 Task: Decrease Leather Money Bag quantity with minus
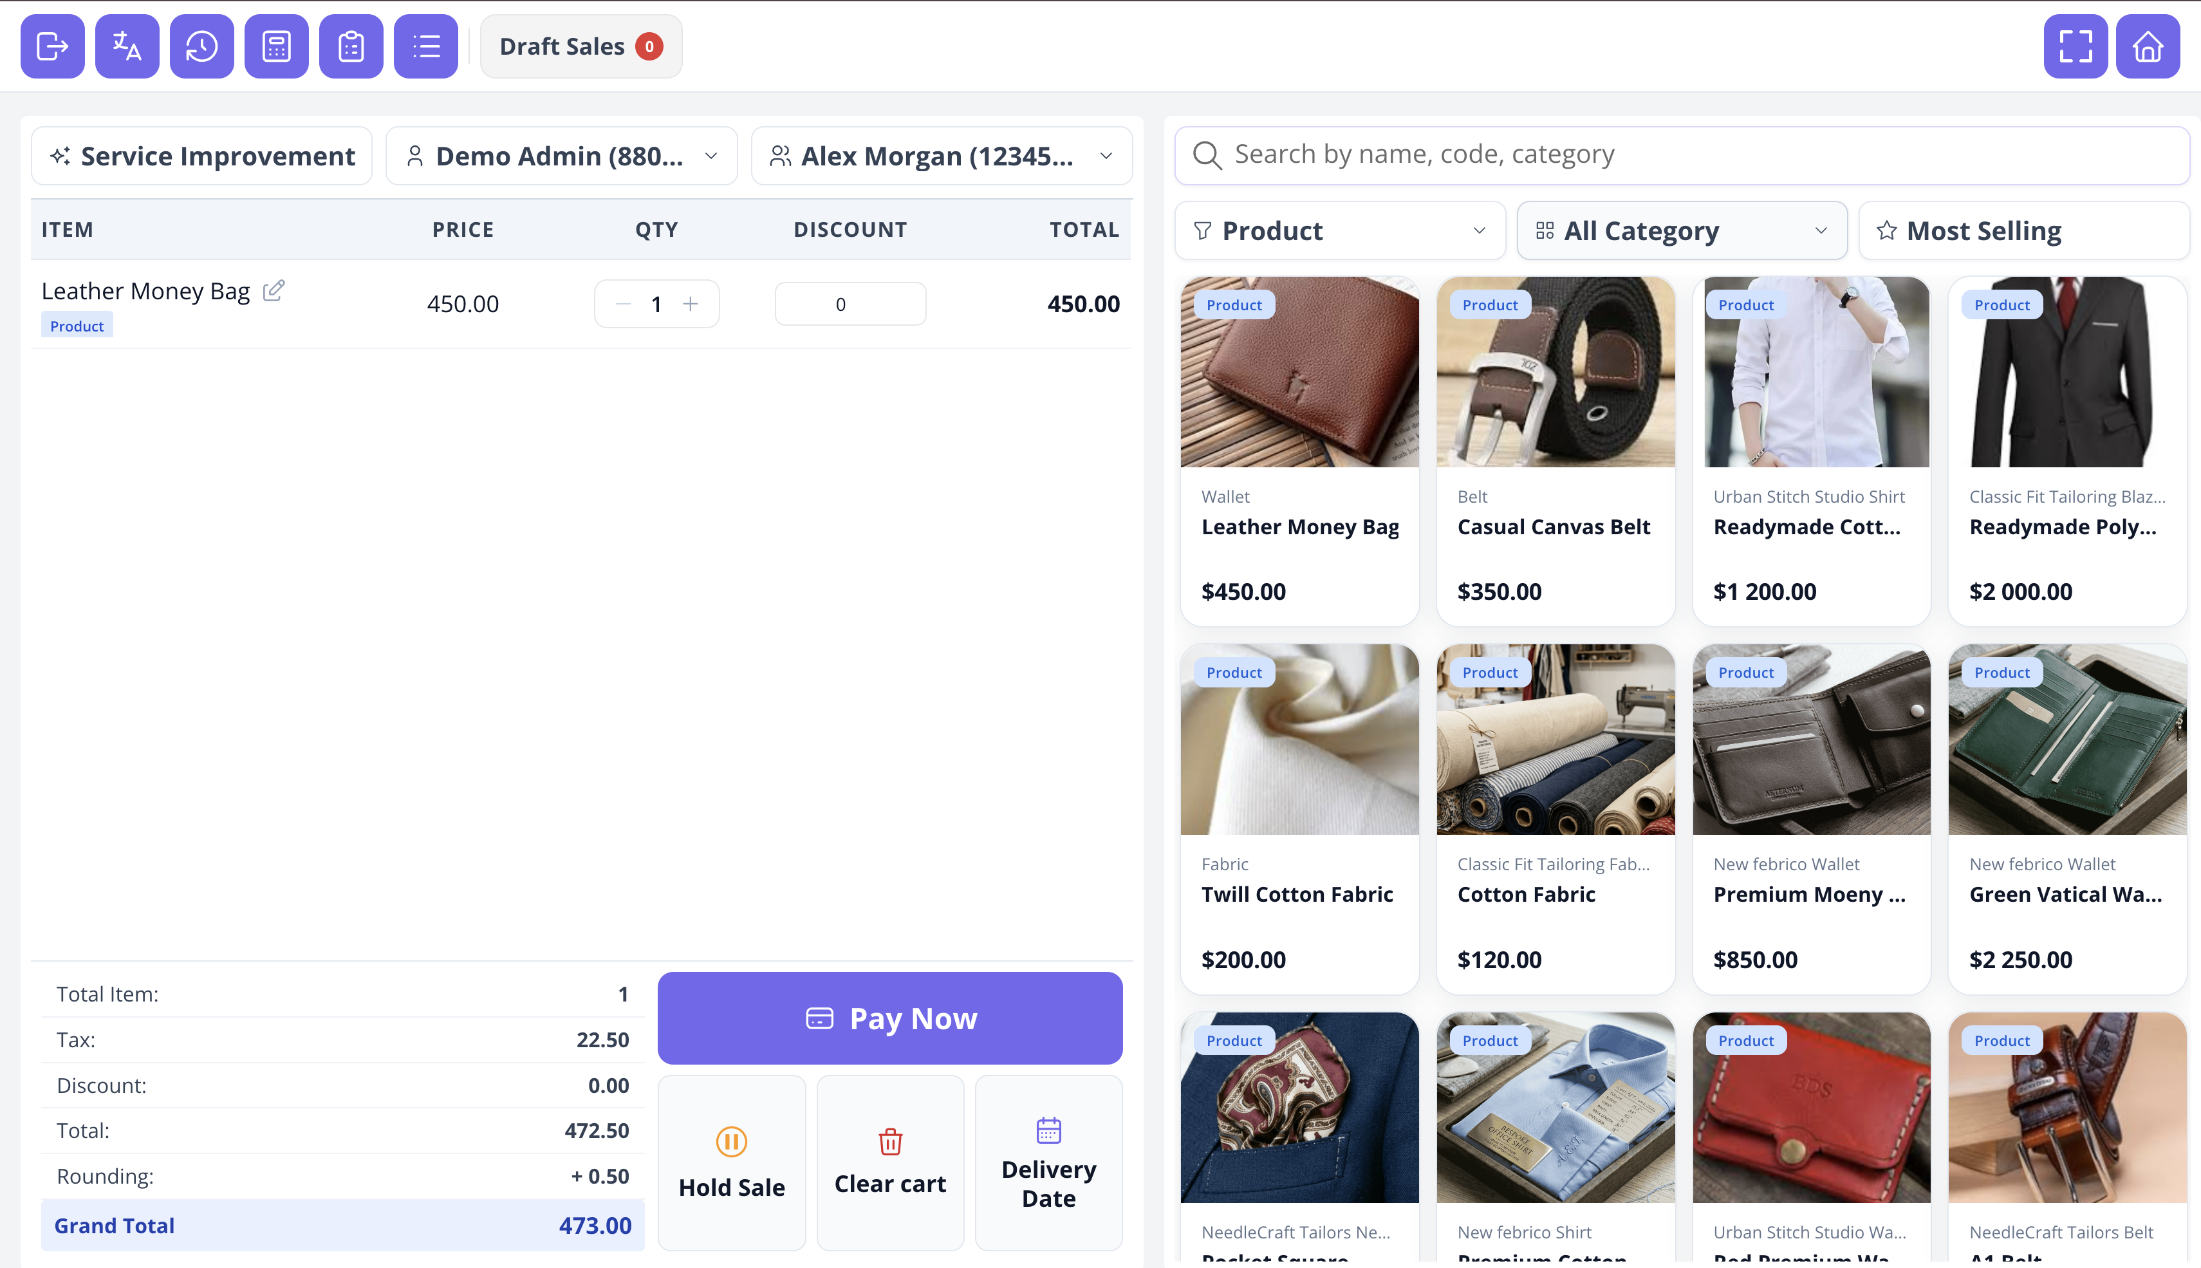pos(624,304)
